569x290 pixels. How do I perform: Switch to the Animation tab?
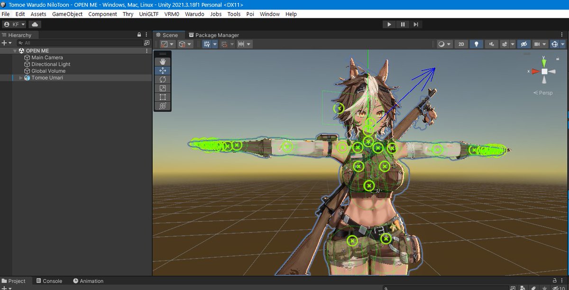(x=88, y=281)
